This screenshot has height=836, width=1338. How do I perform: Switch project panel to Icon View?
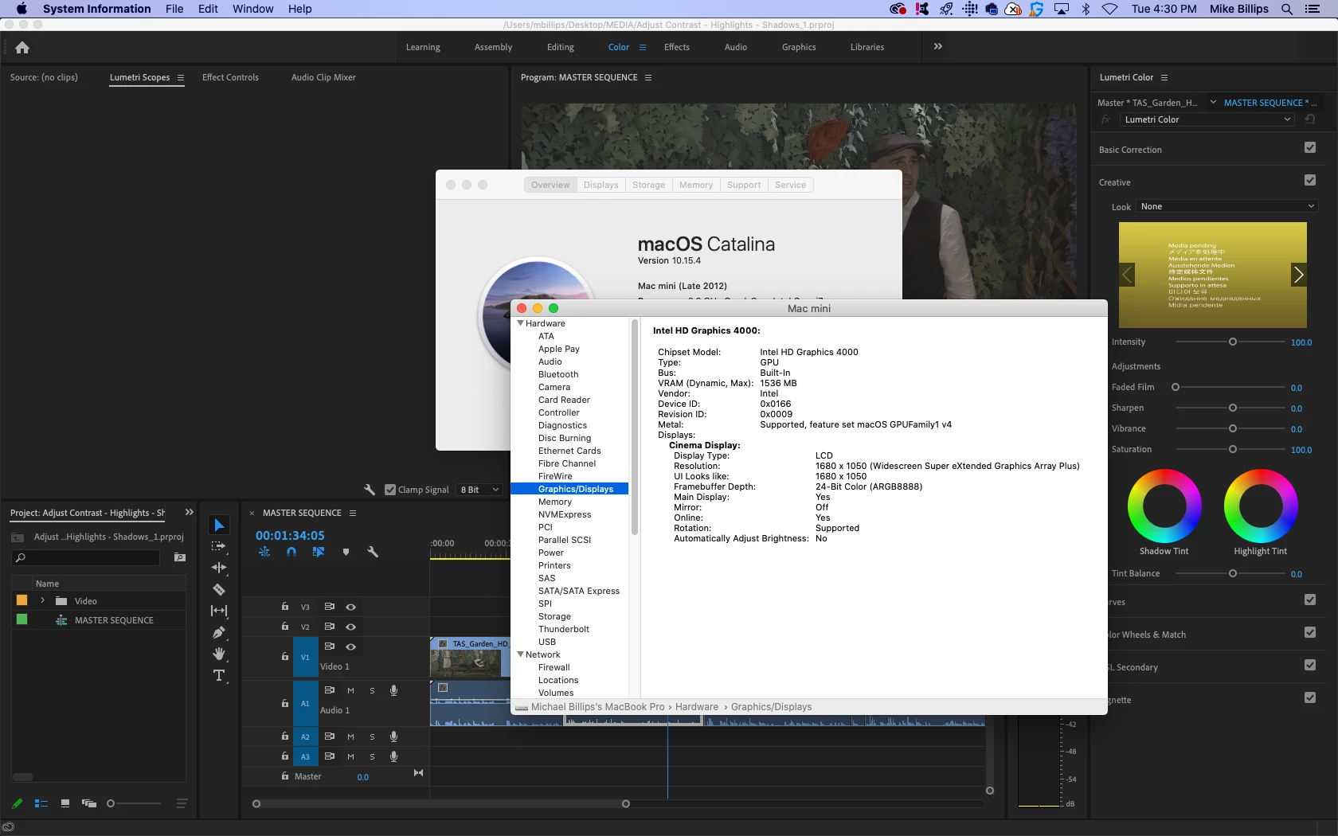tap(65, 803)
